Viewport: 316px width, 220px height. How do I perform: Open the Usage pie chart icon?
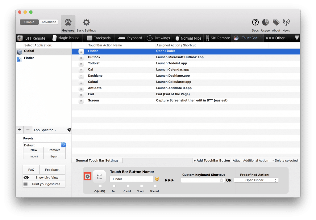[x=265, y=22]
